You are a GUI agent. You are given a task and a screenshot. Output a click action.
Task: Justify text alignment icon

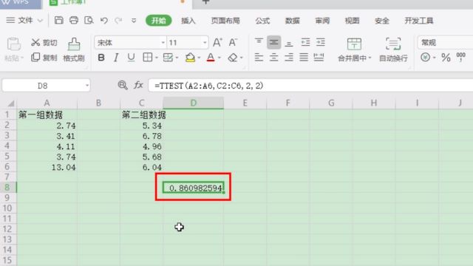(x=304, y=58)
